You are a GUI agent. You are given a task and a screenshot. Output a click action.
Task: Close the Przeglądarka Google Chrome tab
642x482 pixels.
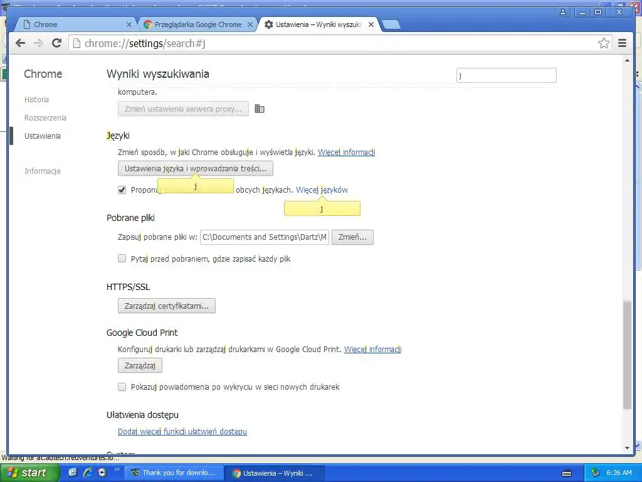[250, 24]
